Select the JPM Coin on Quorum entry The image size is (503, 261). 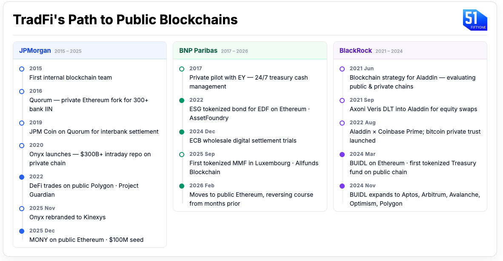[94, 132]
